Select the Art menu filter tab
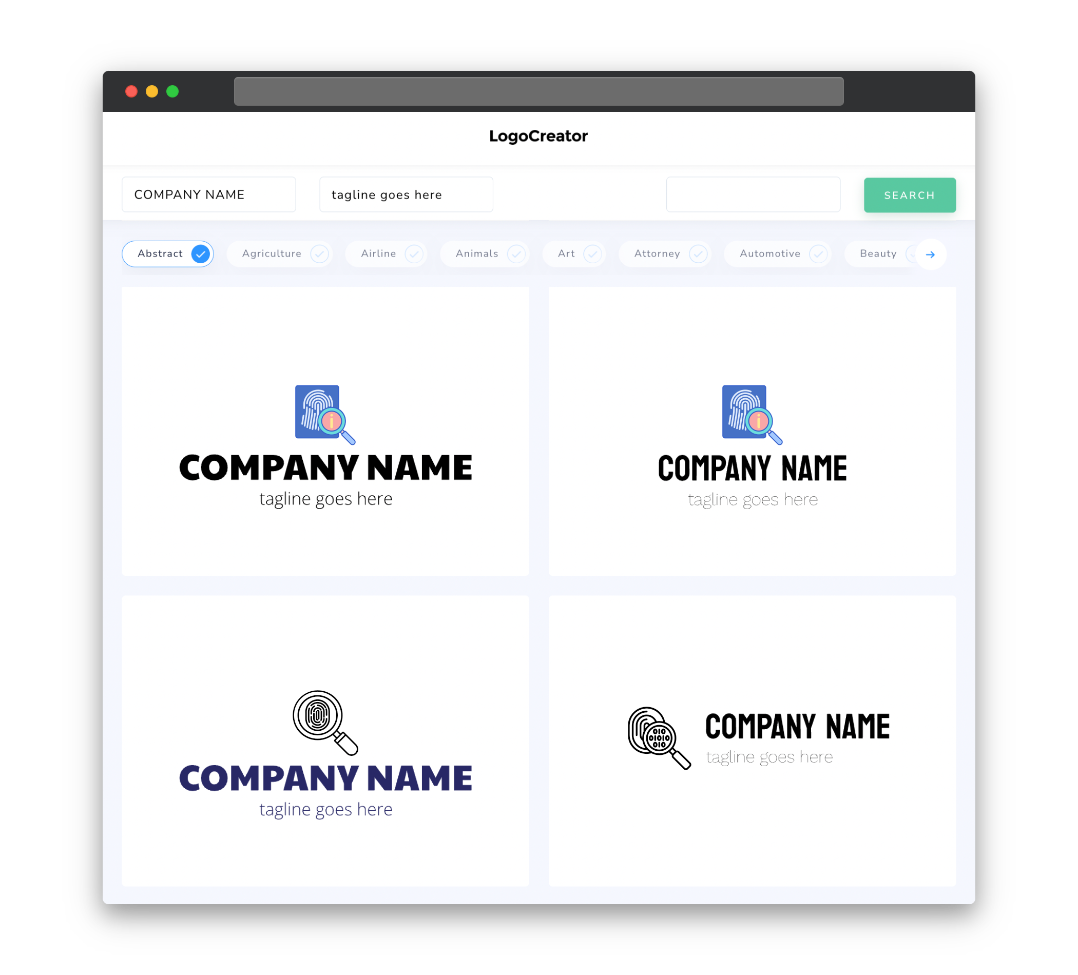The width and height of the screenshot is (1078, 975). click(x=575, y=254)
